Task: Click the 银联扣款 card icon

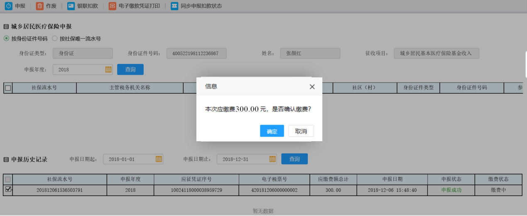Action: pos(71,6)
